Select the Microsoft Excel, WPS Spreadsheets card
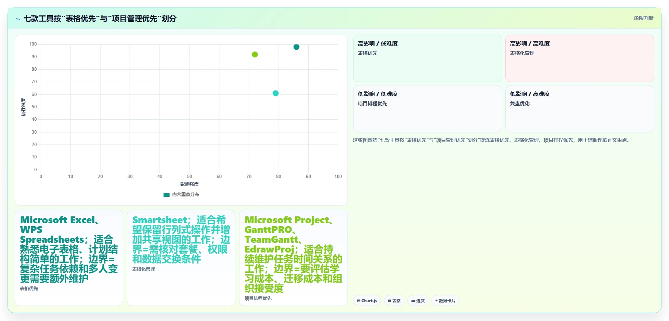This screenshot has width=669, height=321. click(x=69, y=258)
